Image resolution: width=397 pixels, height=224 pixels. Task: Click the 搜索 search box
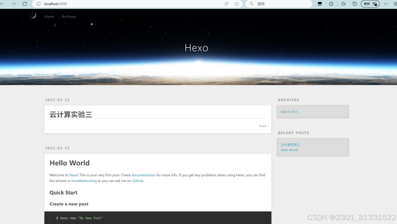[279, 4]
